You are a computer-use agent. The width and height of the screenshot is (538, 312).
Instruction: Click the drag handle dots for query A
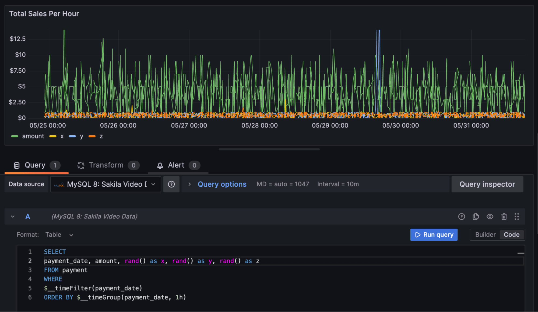516,217
